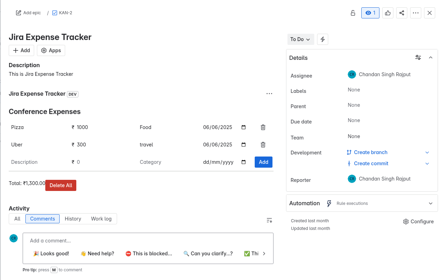Click the Team None value
Image resolution: width=446 pixels, height=280 pixels.
pyautogui.click(x=354, y=136)
